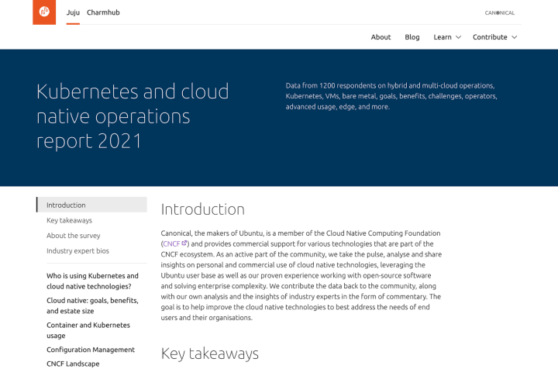The height and width of the screenshot is (369, 558).
Task: Go to CNCF Landscape sidebar link
Action: pyautogui.click(x=73, y=364)
